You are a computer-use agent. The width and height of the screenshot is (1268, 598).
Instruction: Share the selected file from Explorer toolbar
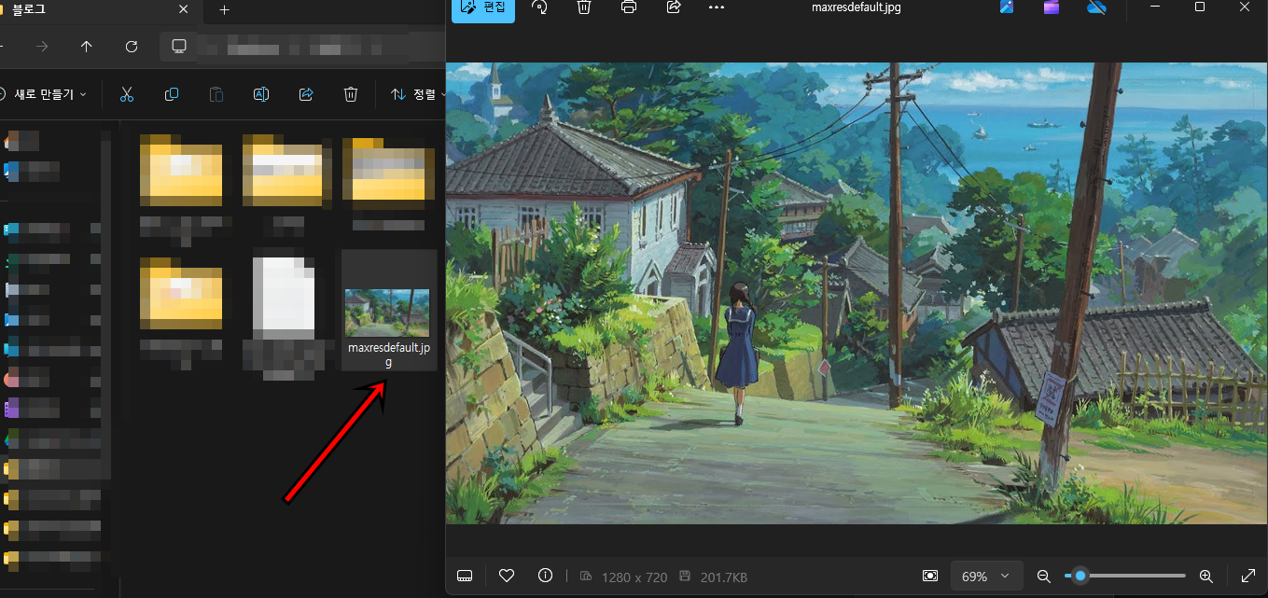coord(306,94)
